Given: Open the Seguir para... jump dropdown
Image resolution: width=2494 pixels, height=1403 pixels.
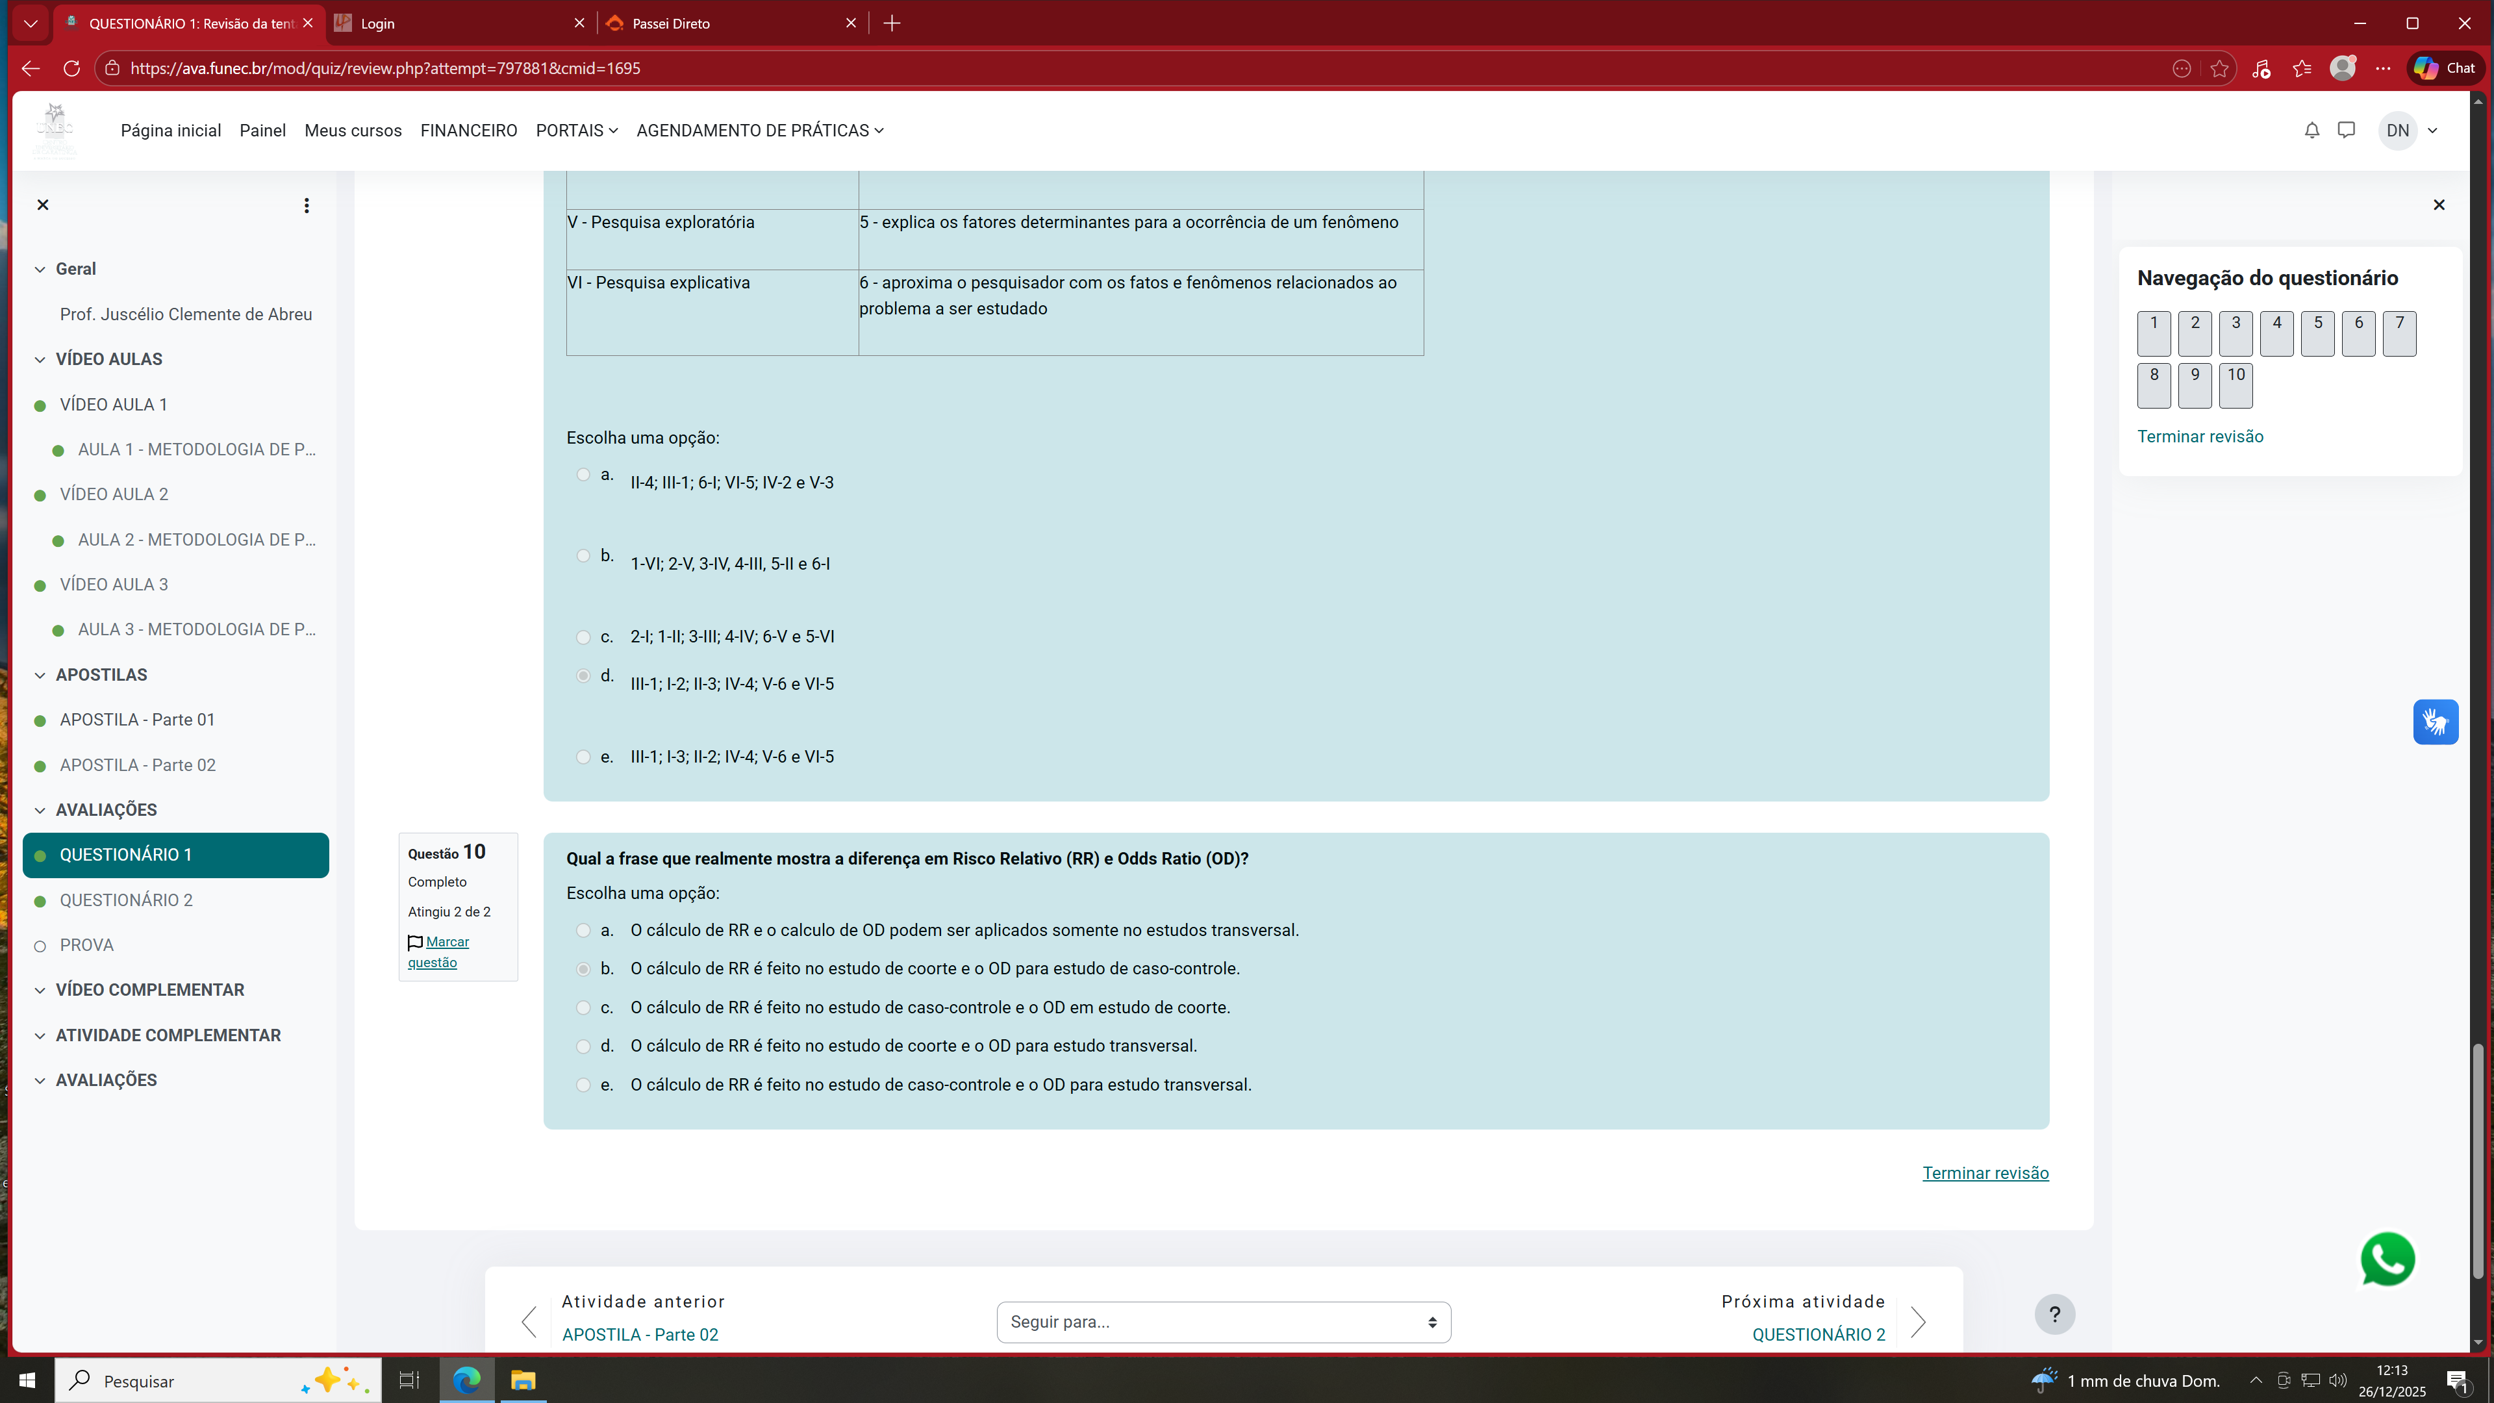Looking at the screenshot, I should pyautogui.click(x=1223, y=1322).
